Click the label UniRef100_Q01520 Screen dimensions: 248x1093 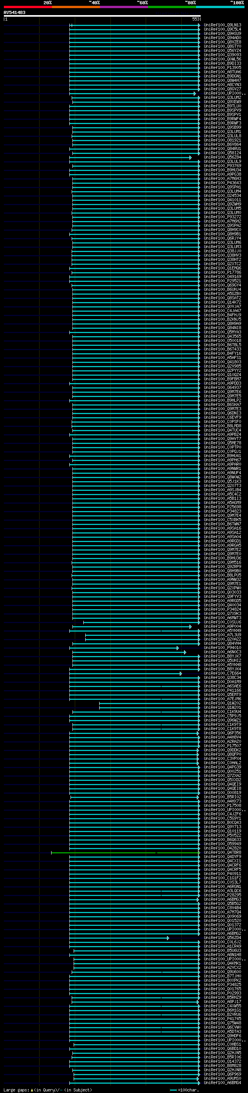222,921
